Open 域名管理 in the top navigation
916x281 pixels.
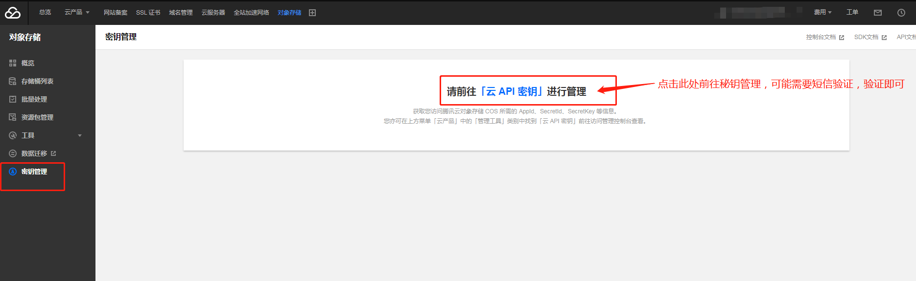tap(181, 13)
